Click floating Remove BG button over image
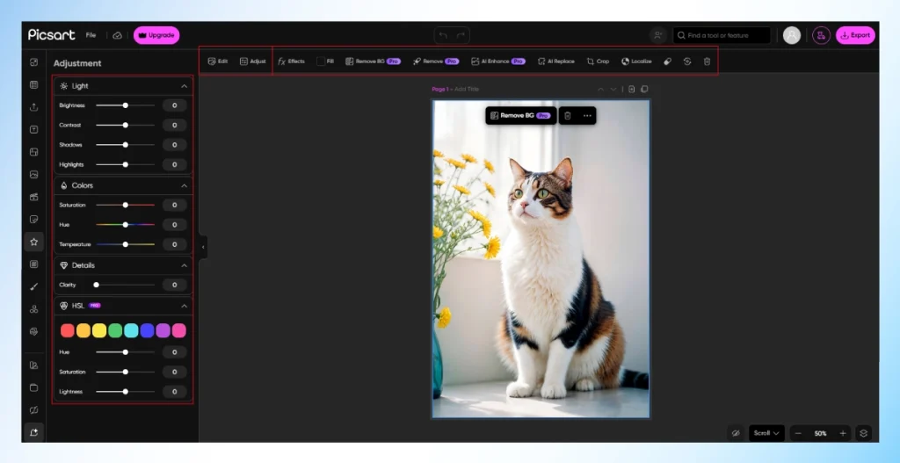This screenshot has width=900, height=463. (521, 115)
